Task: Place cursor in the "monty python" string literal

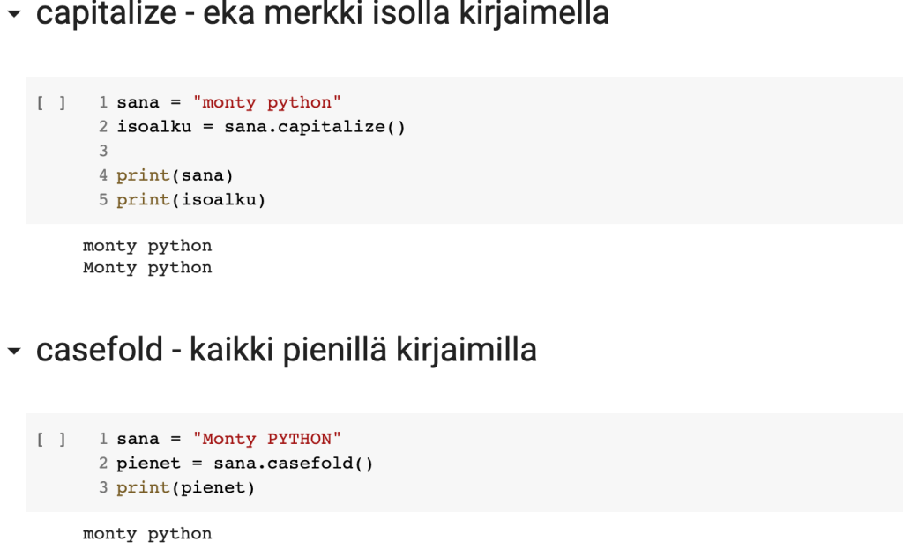Action: coord(266,103)
